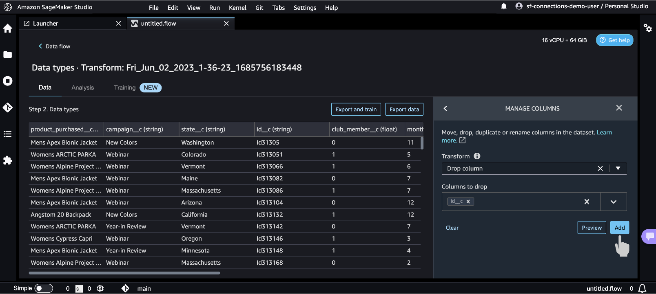The width and height of the screenshot is (656, 294).
Task: Close the Manage Columns panel
Action: click(x=619, y=108)
